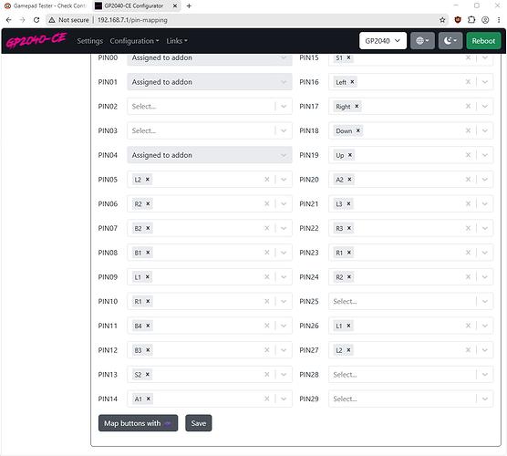This screenshot has width=507, height=456.
Task: Open the extensions puzzle icon
Action: (471, 20)
